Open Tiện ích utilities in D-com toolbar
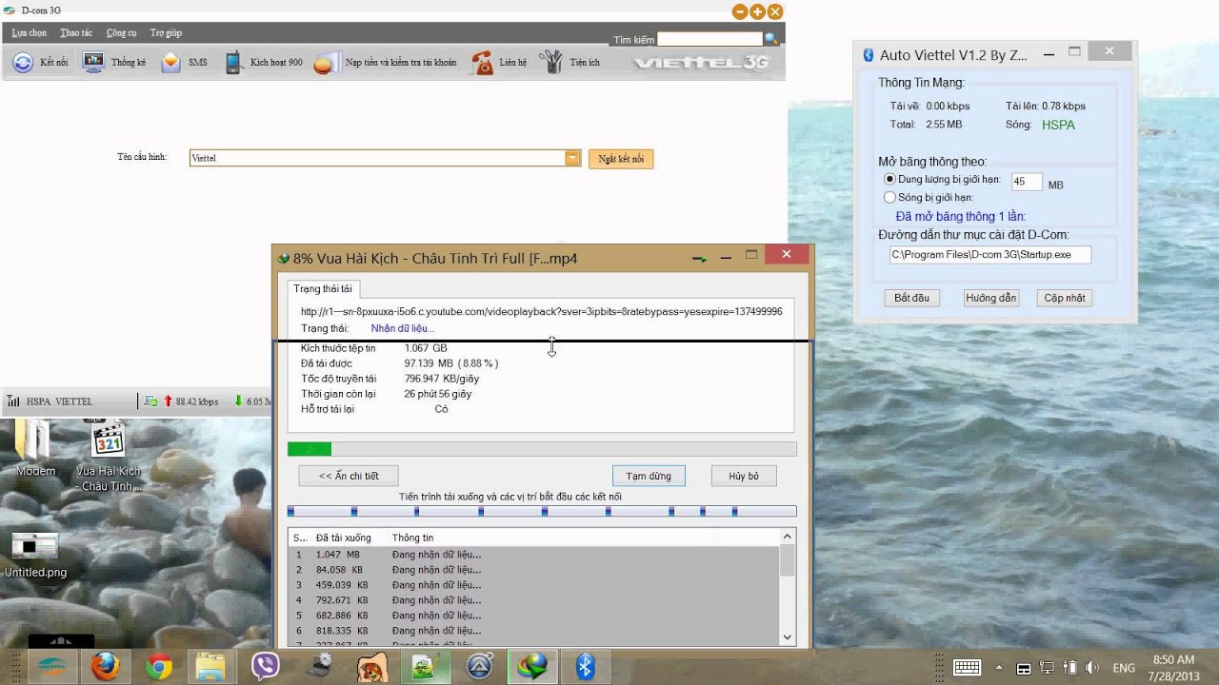The image size is (1219, 685). (x=570, y=63)
